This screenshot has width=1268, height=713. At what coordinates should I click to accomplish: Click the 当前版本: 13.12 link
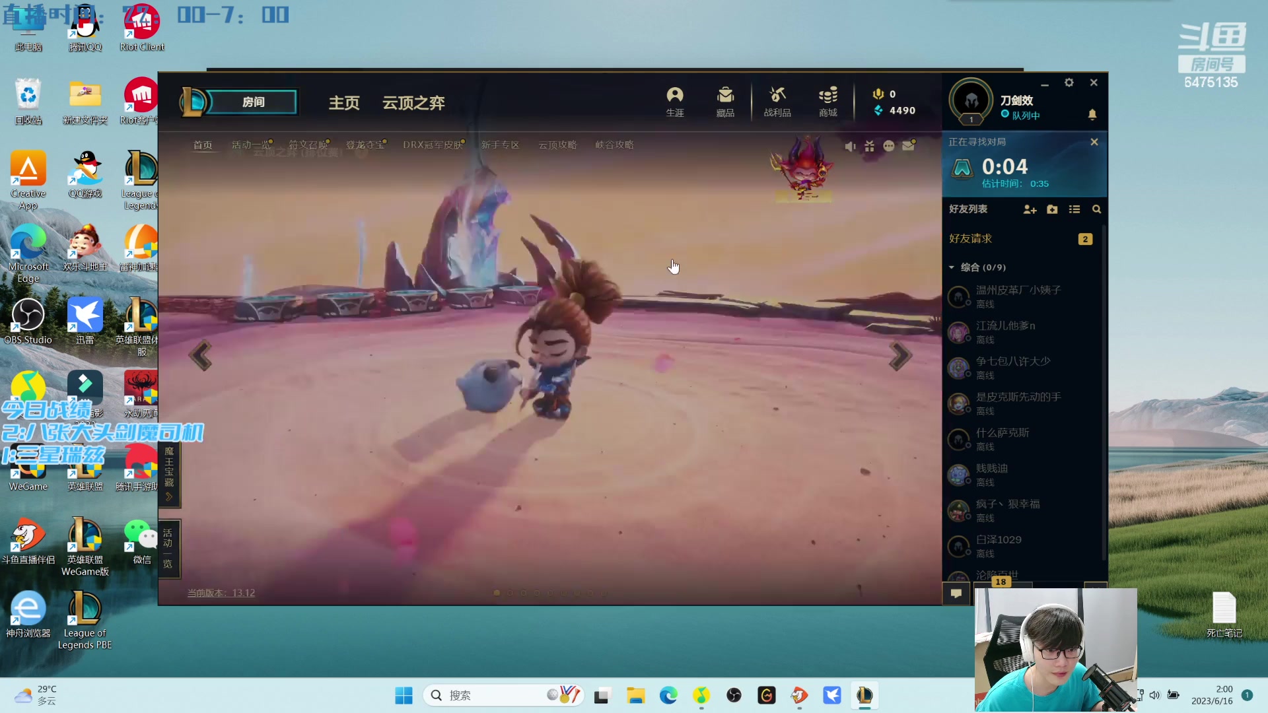tap(221, 593)
